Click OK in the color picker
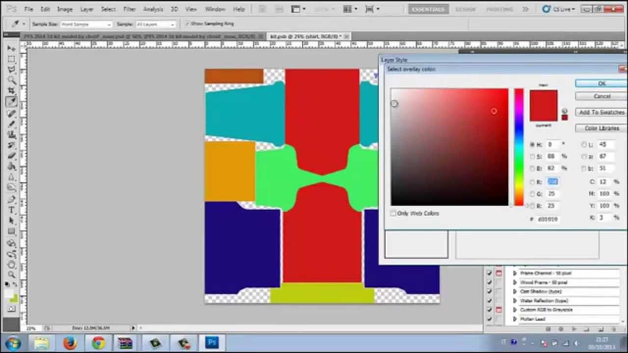Image resolution: width=628 pixels, height=353 pixels. click(602, 84)
